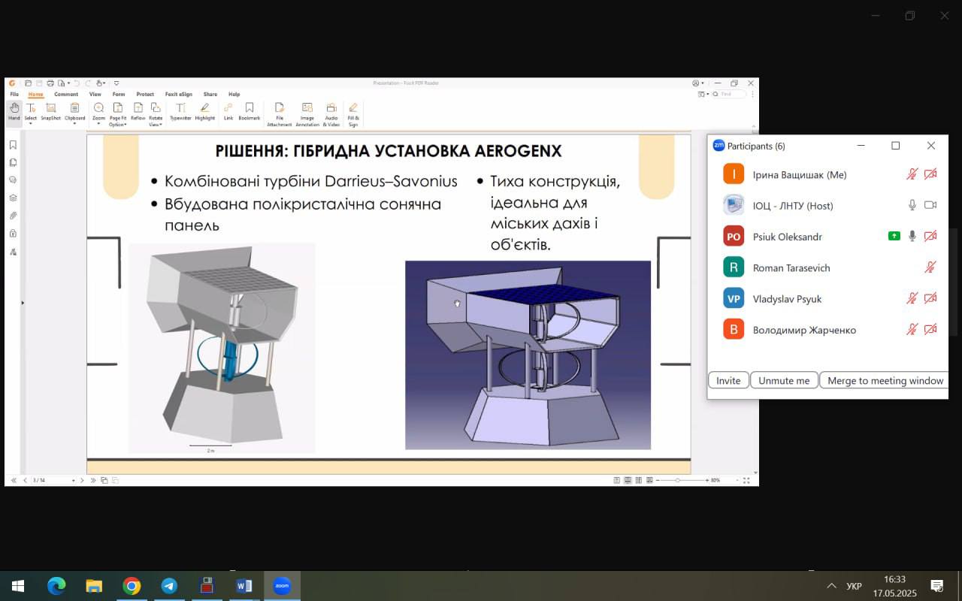Print document from quick access toolbar
The width and height of the screenshot is (962, 601).
[50, 83]
